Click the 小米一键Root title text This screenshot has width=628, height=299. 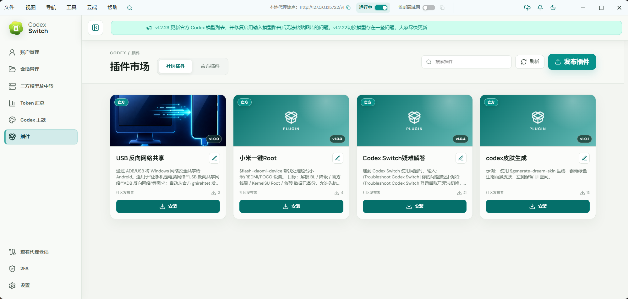(258, 158)
